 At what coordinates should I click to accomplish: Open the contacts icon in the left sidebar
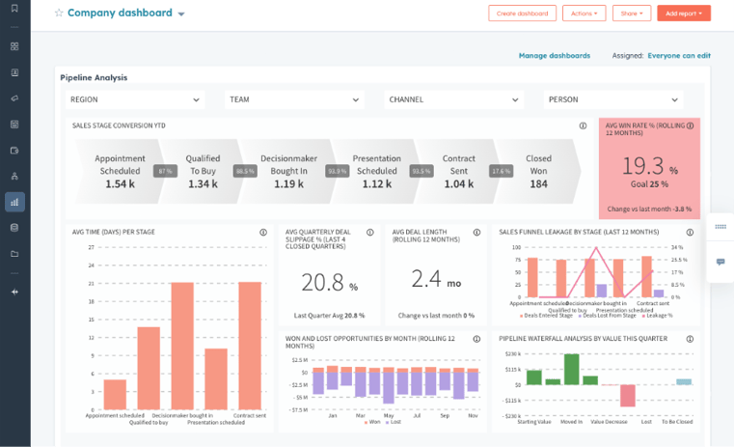click(x=14, y=72)
